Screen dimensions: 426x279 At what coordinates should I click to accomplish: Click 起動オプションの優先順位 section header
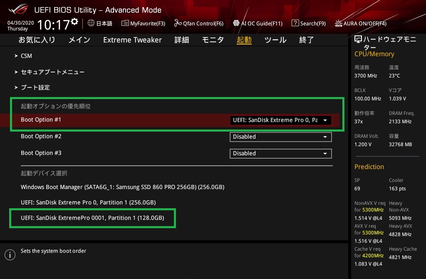(x=56, y=106)
